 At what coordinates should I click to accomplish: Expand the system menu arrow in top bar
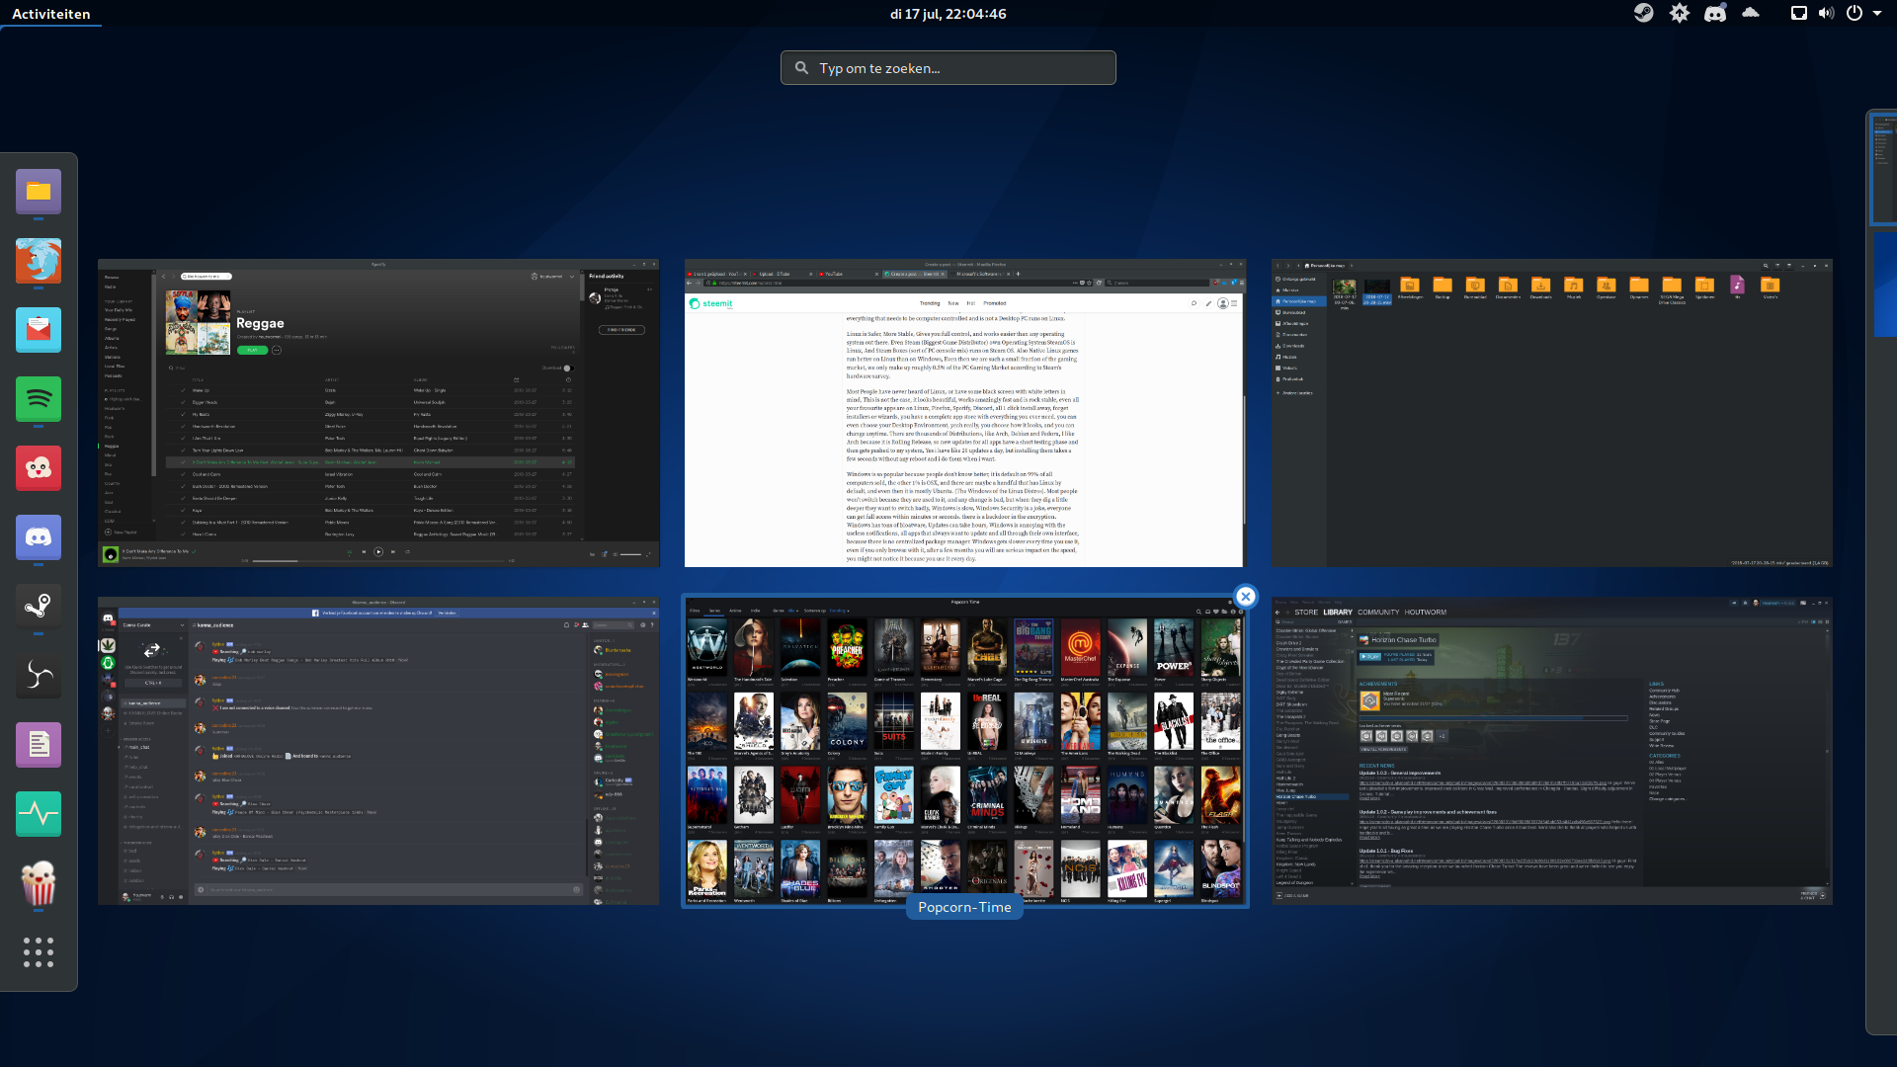[1877, 14]
